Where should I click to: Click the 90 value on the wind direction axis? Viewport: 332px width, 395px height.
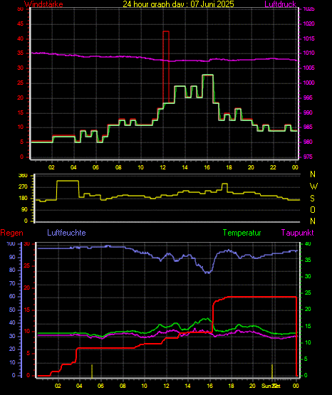pos(24,209)
